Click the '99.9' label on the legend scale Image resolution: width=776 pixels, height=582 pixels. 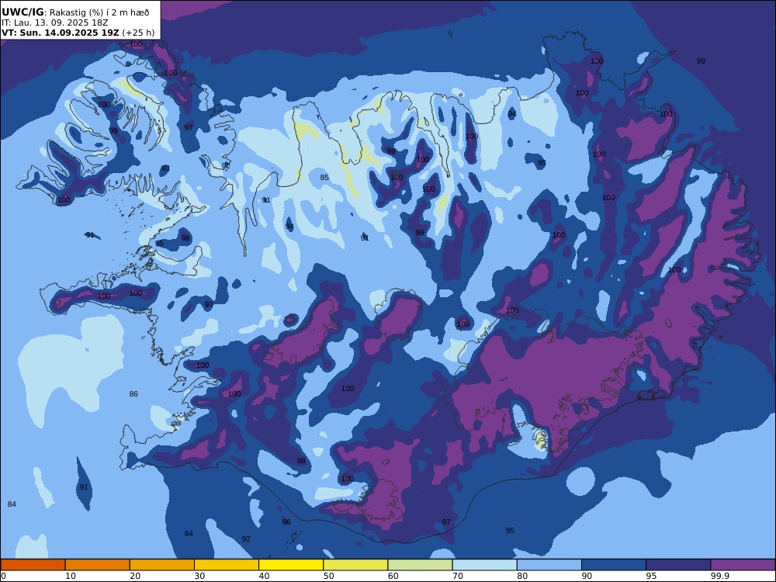coord(719,576)
